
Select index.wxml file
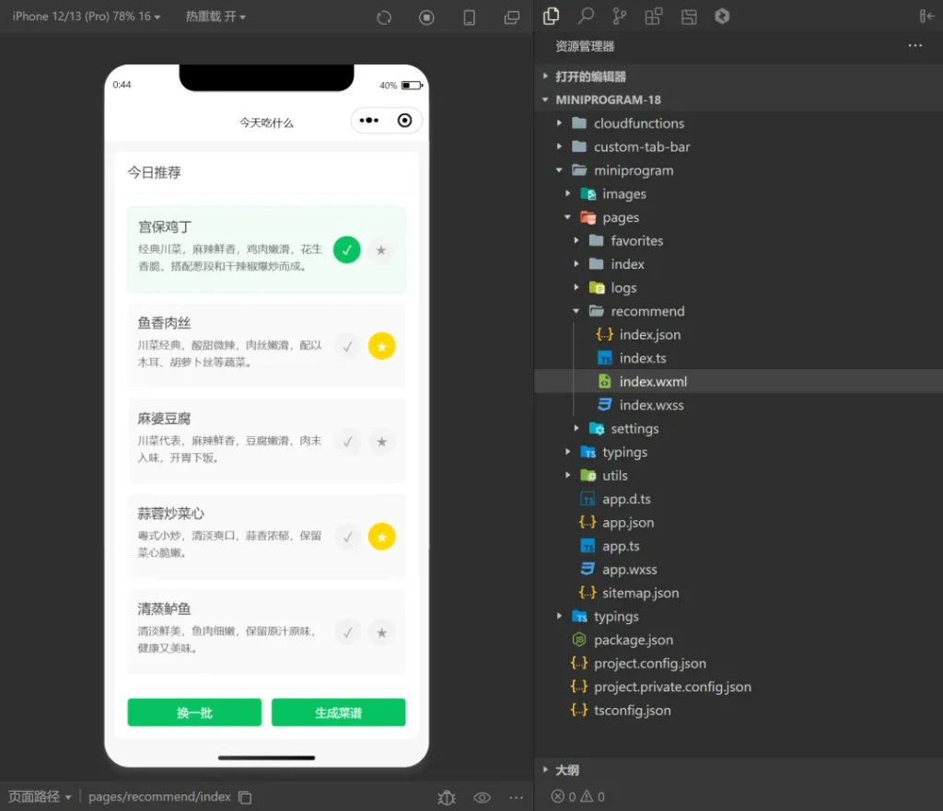738,381
